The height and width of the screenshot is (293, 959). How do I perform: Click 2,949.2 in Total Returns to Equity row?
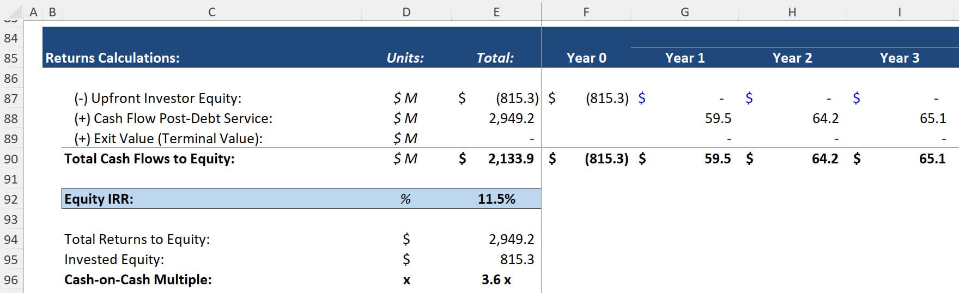pos(512,240)
